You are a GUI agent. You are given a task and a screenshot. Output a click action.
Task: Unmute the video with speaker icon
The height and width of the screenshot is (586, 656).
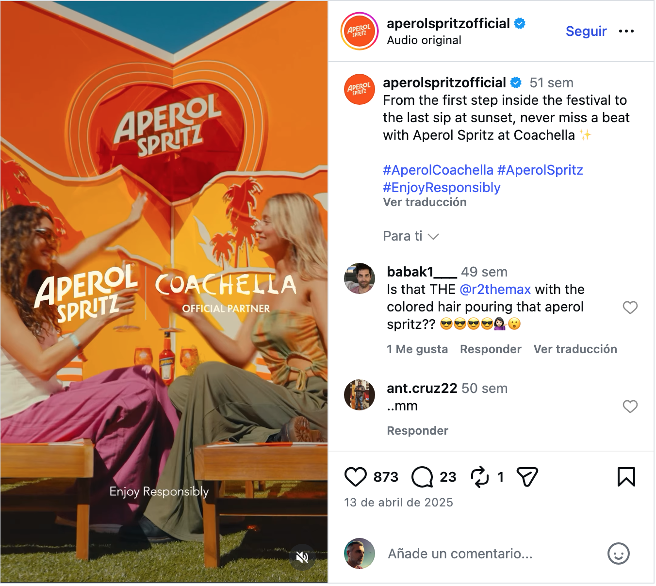click(302, 557)
